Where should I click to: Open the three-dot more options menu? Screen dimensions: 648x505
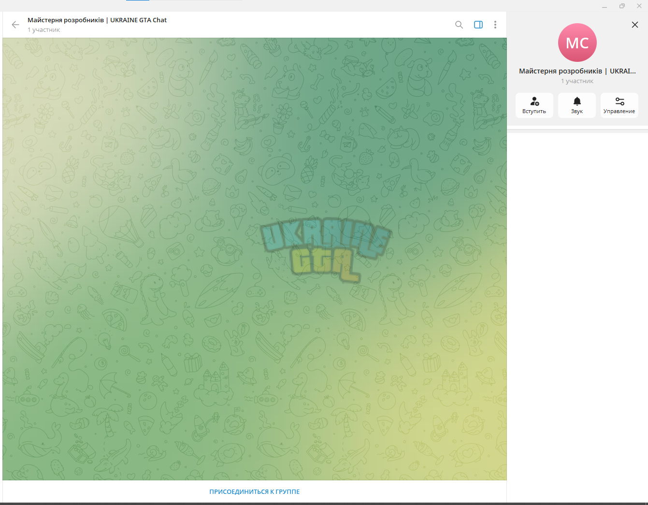pos(495,25)
